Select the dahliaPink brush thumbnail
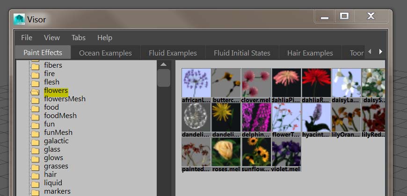This screenshot has height=196, width=407. [287, 83]
